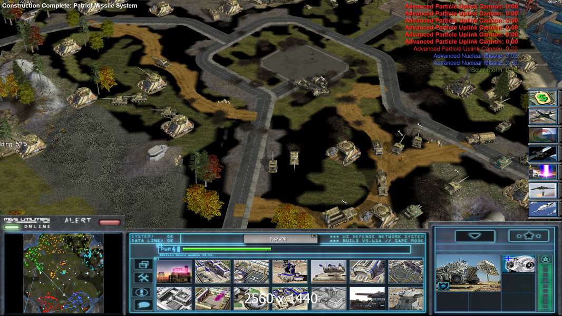Select the tan supply truck on the road
Viewport: 562px width, 316px height.
tap(481, 138)
